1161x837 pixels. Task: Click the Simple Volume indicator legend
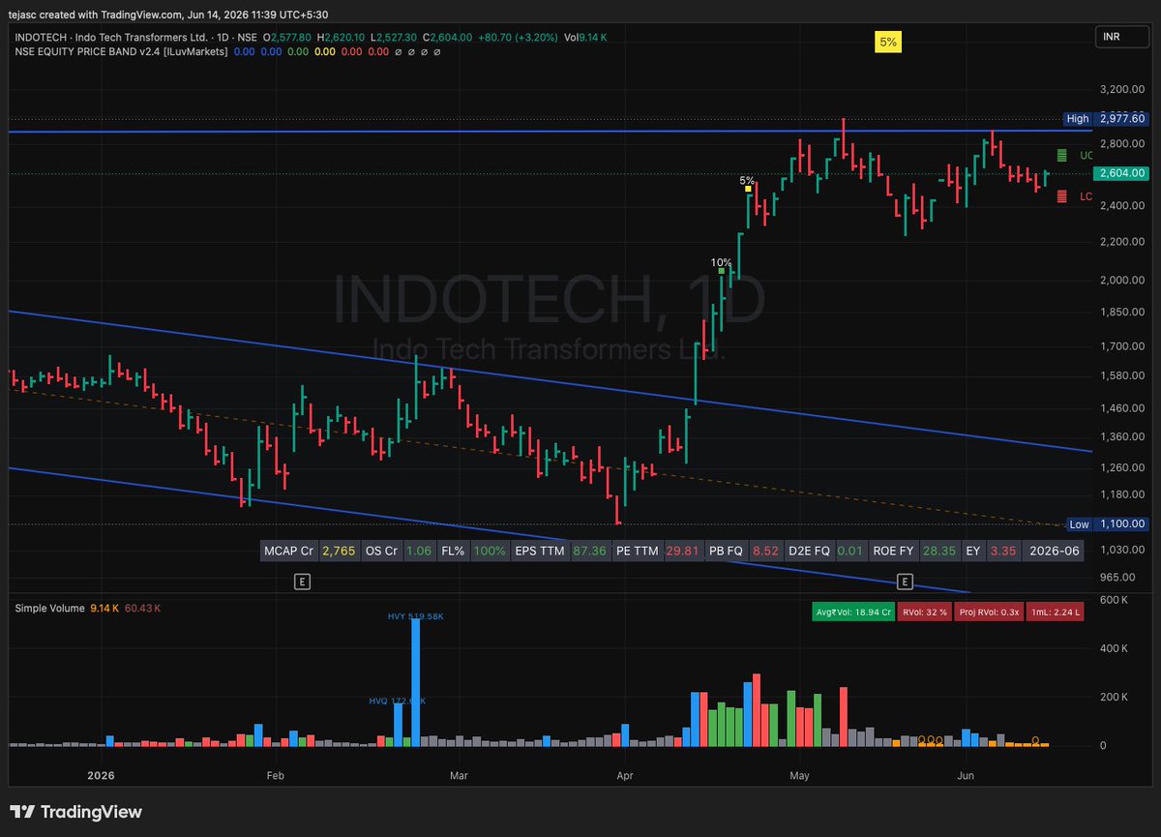[x=48, y=608]
